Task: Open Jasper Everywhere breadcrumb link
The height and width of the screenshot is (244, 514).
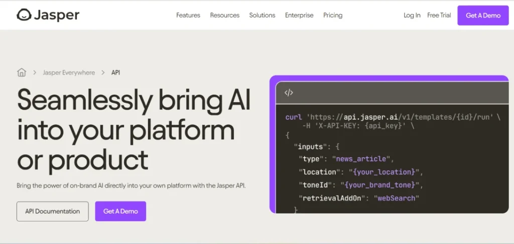Action: (69, 73)
